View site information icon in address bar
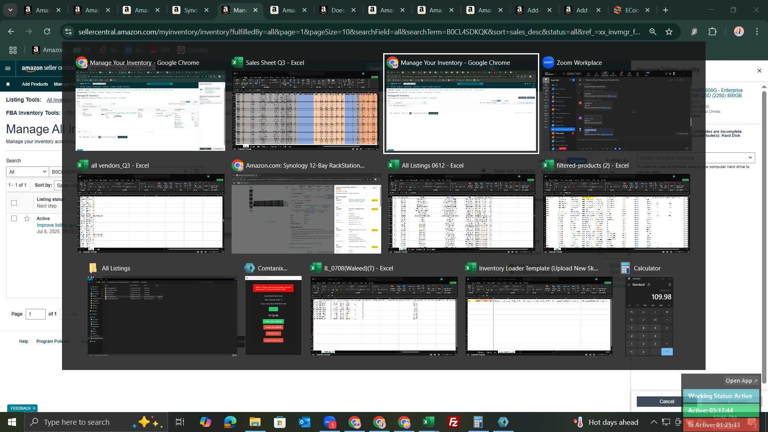768x432 pixels. (68, 32)
